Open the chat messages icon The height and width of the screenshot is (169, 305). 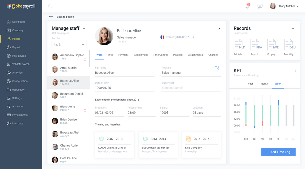[x=260, y=6]
